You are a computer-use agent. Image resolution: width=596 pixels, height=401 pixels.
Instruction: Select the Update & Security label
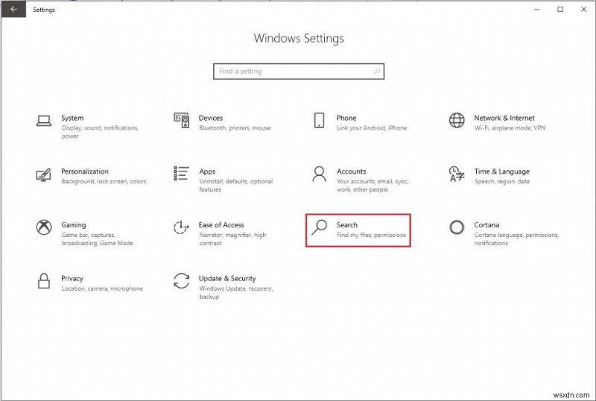coord(227,279)
